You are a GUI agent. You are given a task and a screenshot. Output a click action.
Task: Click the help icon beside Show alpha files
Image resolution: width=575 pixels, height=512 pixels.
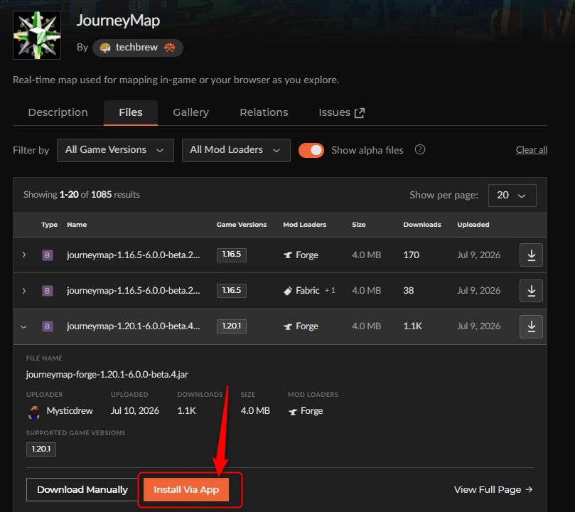pos(420,149)
